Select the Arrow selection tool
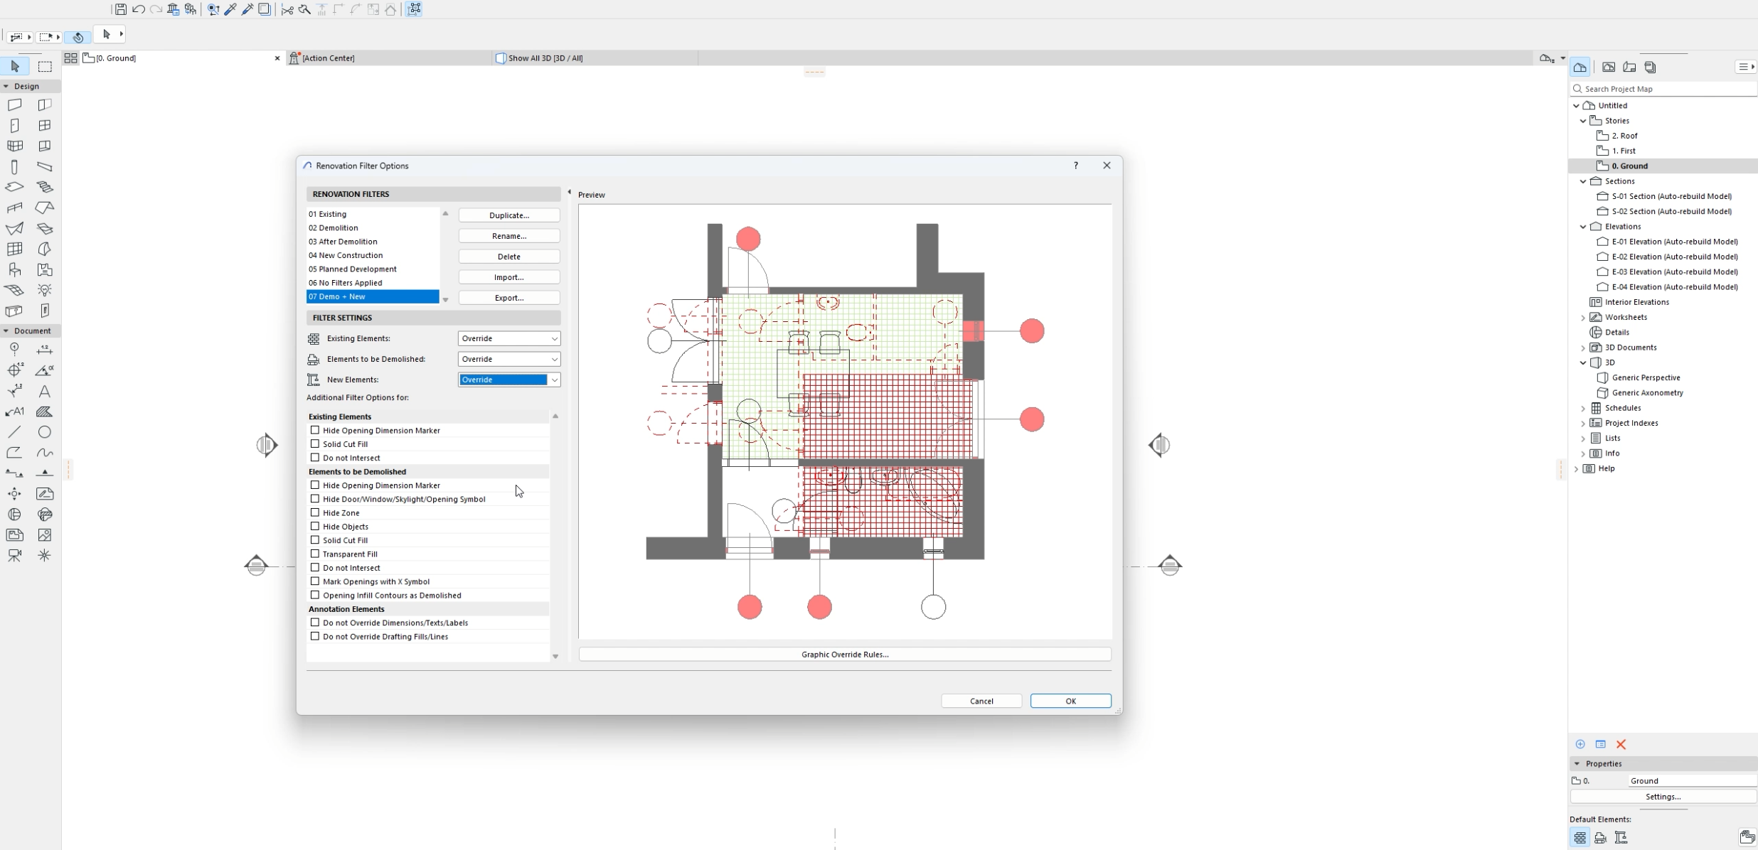 pyautogui.click(x=15, y=66)
